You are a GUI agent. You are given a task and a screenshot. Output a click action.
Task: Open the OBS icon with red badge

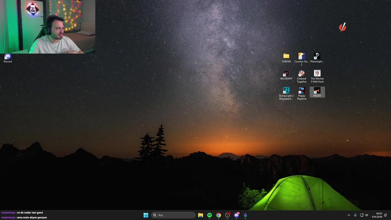tap(228, 215)
